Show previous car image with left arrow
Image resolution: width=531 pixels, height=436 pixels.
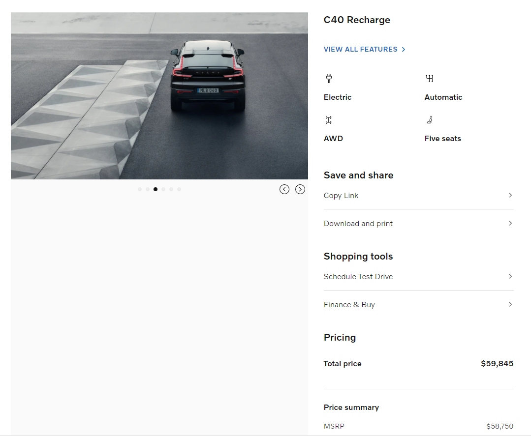[284, 189]
